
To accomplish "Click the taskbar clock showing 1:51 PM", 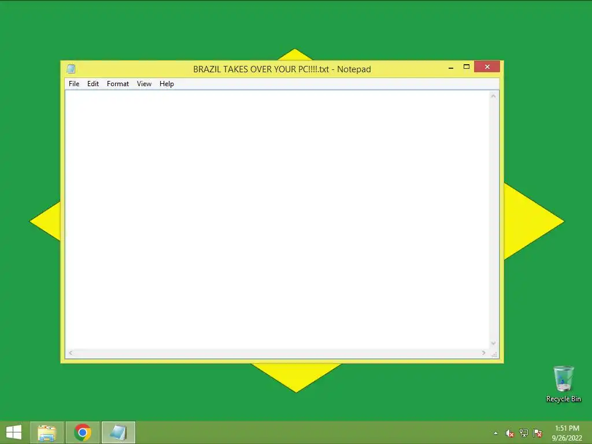I will (567, 433).
